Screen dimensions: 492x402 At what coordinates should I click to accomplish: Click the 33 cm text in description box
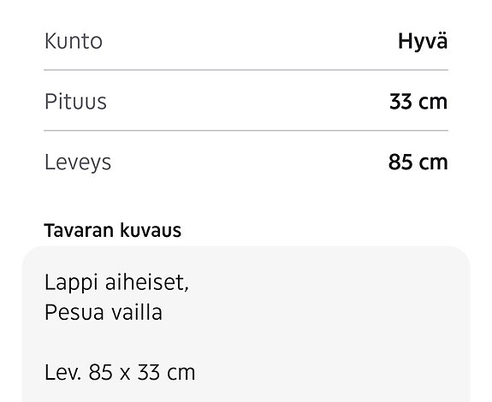point(166,373)
